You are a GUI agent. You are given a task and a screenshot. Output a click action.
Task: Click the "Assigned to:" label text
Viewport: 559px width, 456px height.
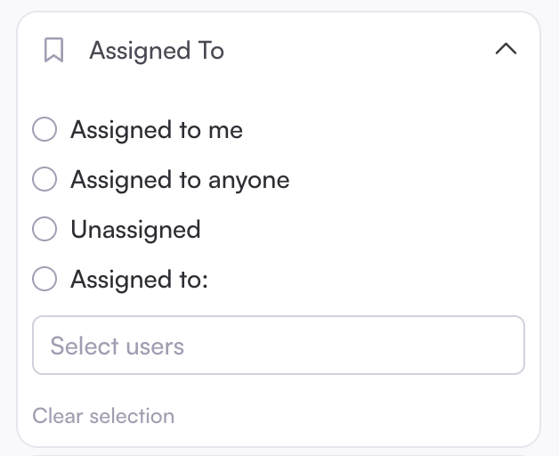click(139, 280)
